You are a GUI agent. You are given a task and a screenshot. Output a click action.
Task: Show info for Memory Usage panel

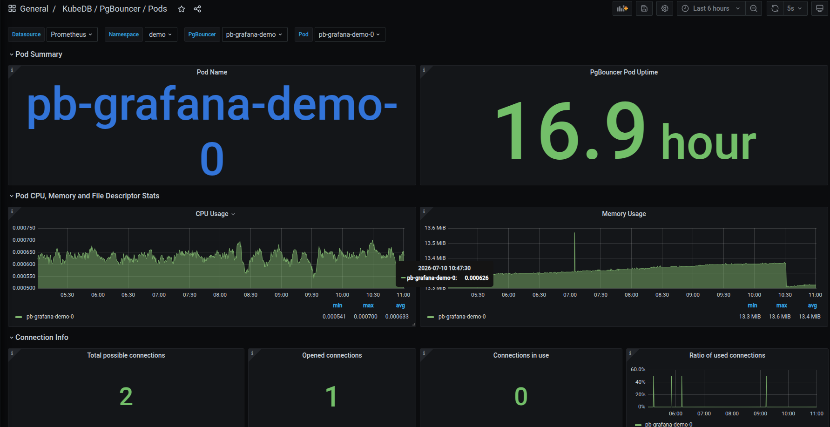point(424,211)
